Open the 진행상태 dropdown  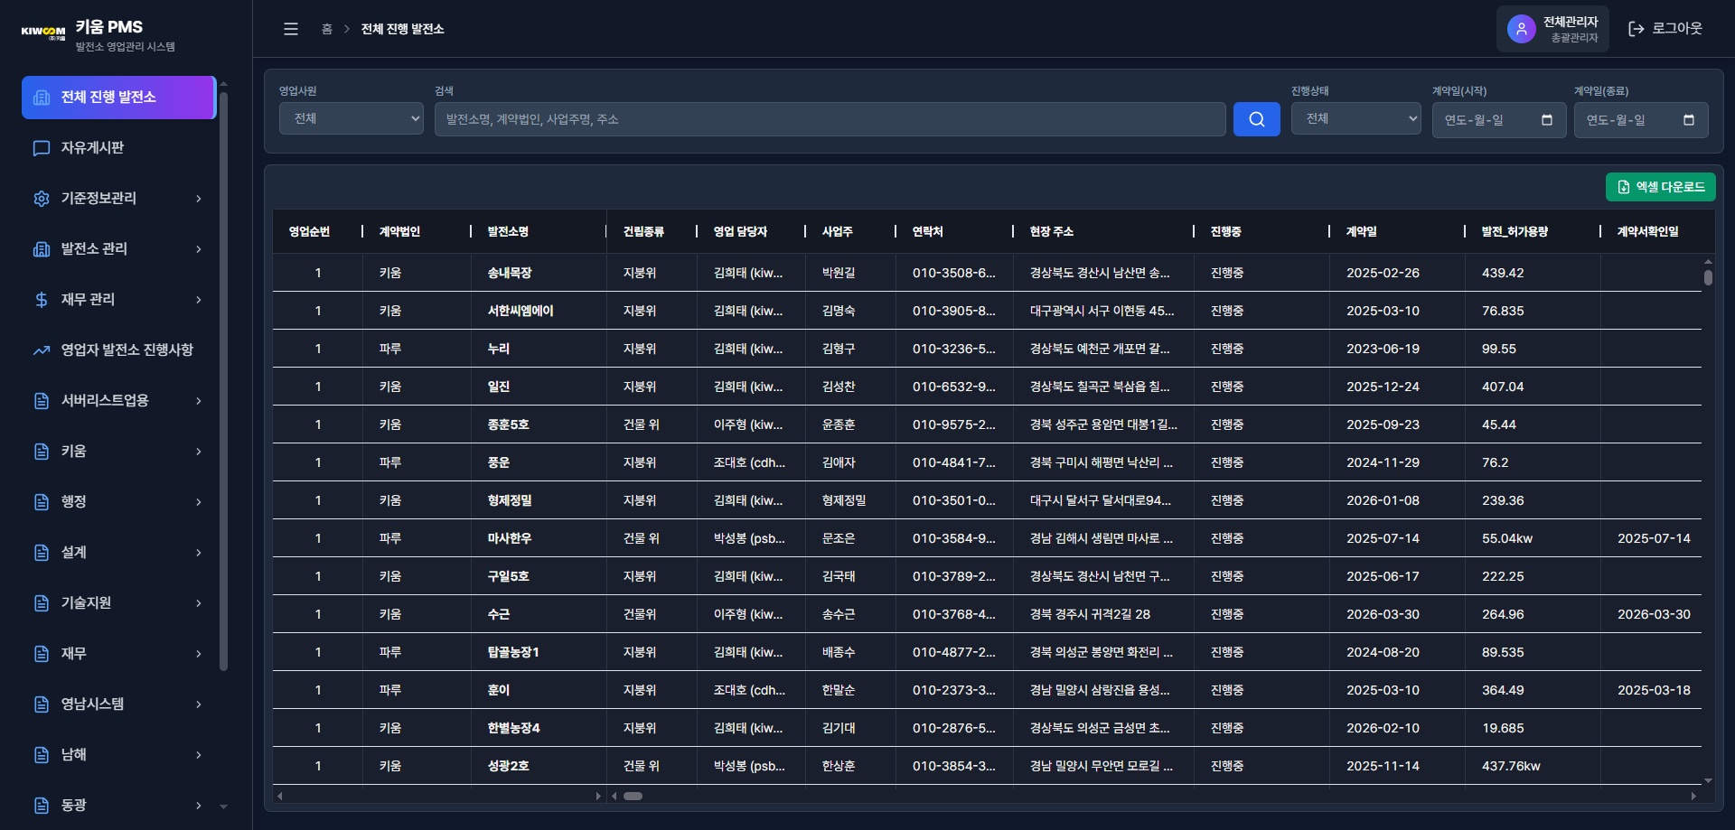click(1356, 118)
